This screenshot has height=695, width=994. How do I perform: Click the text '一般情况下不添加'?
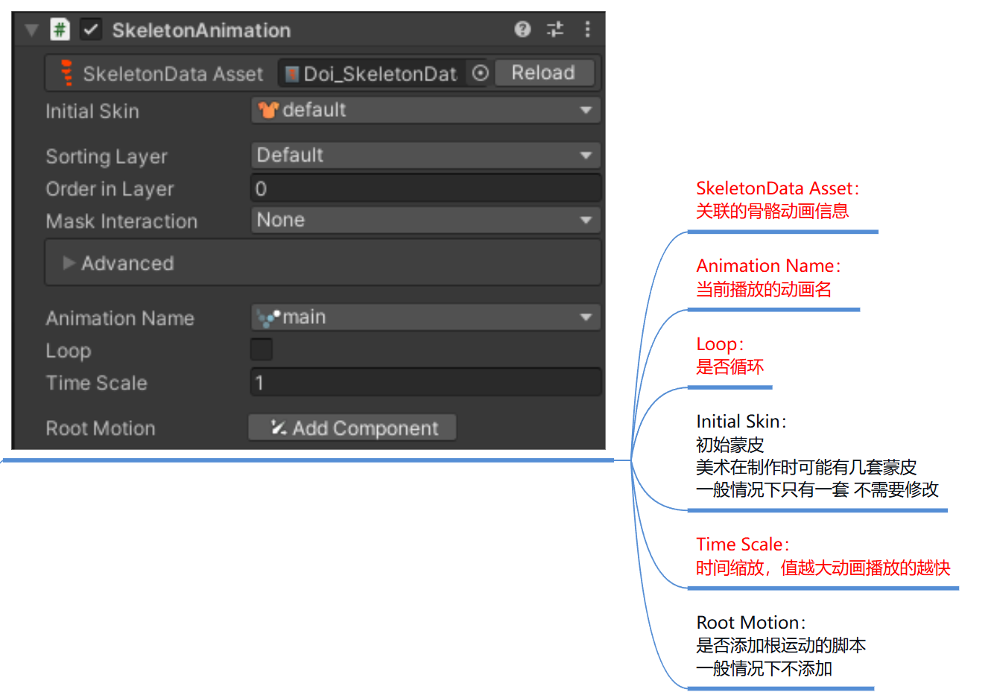pyautogui.click(x=764, y=668)
